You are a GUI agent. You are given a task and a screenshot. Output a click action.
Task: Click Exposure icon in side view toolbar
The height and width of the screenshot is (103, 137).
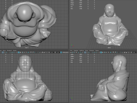pos(131,52)
